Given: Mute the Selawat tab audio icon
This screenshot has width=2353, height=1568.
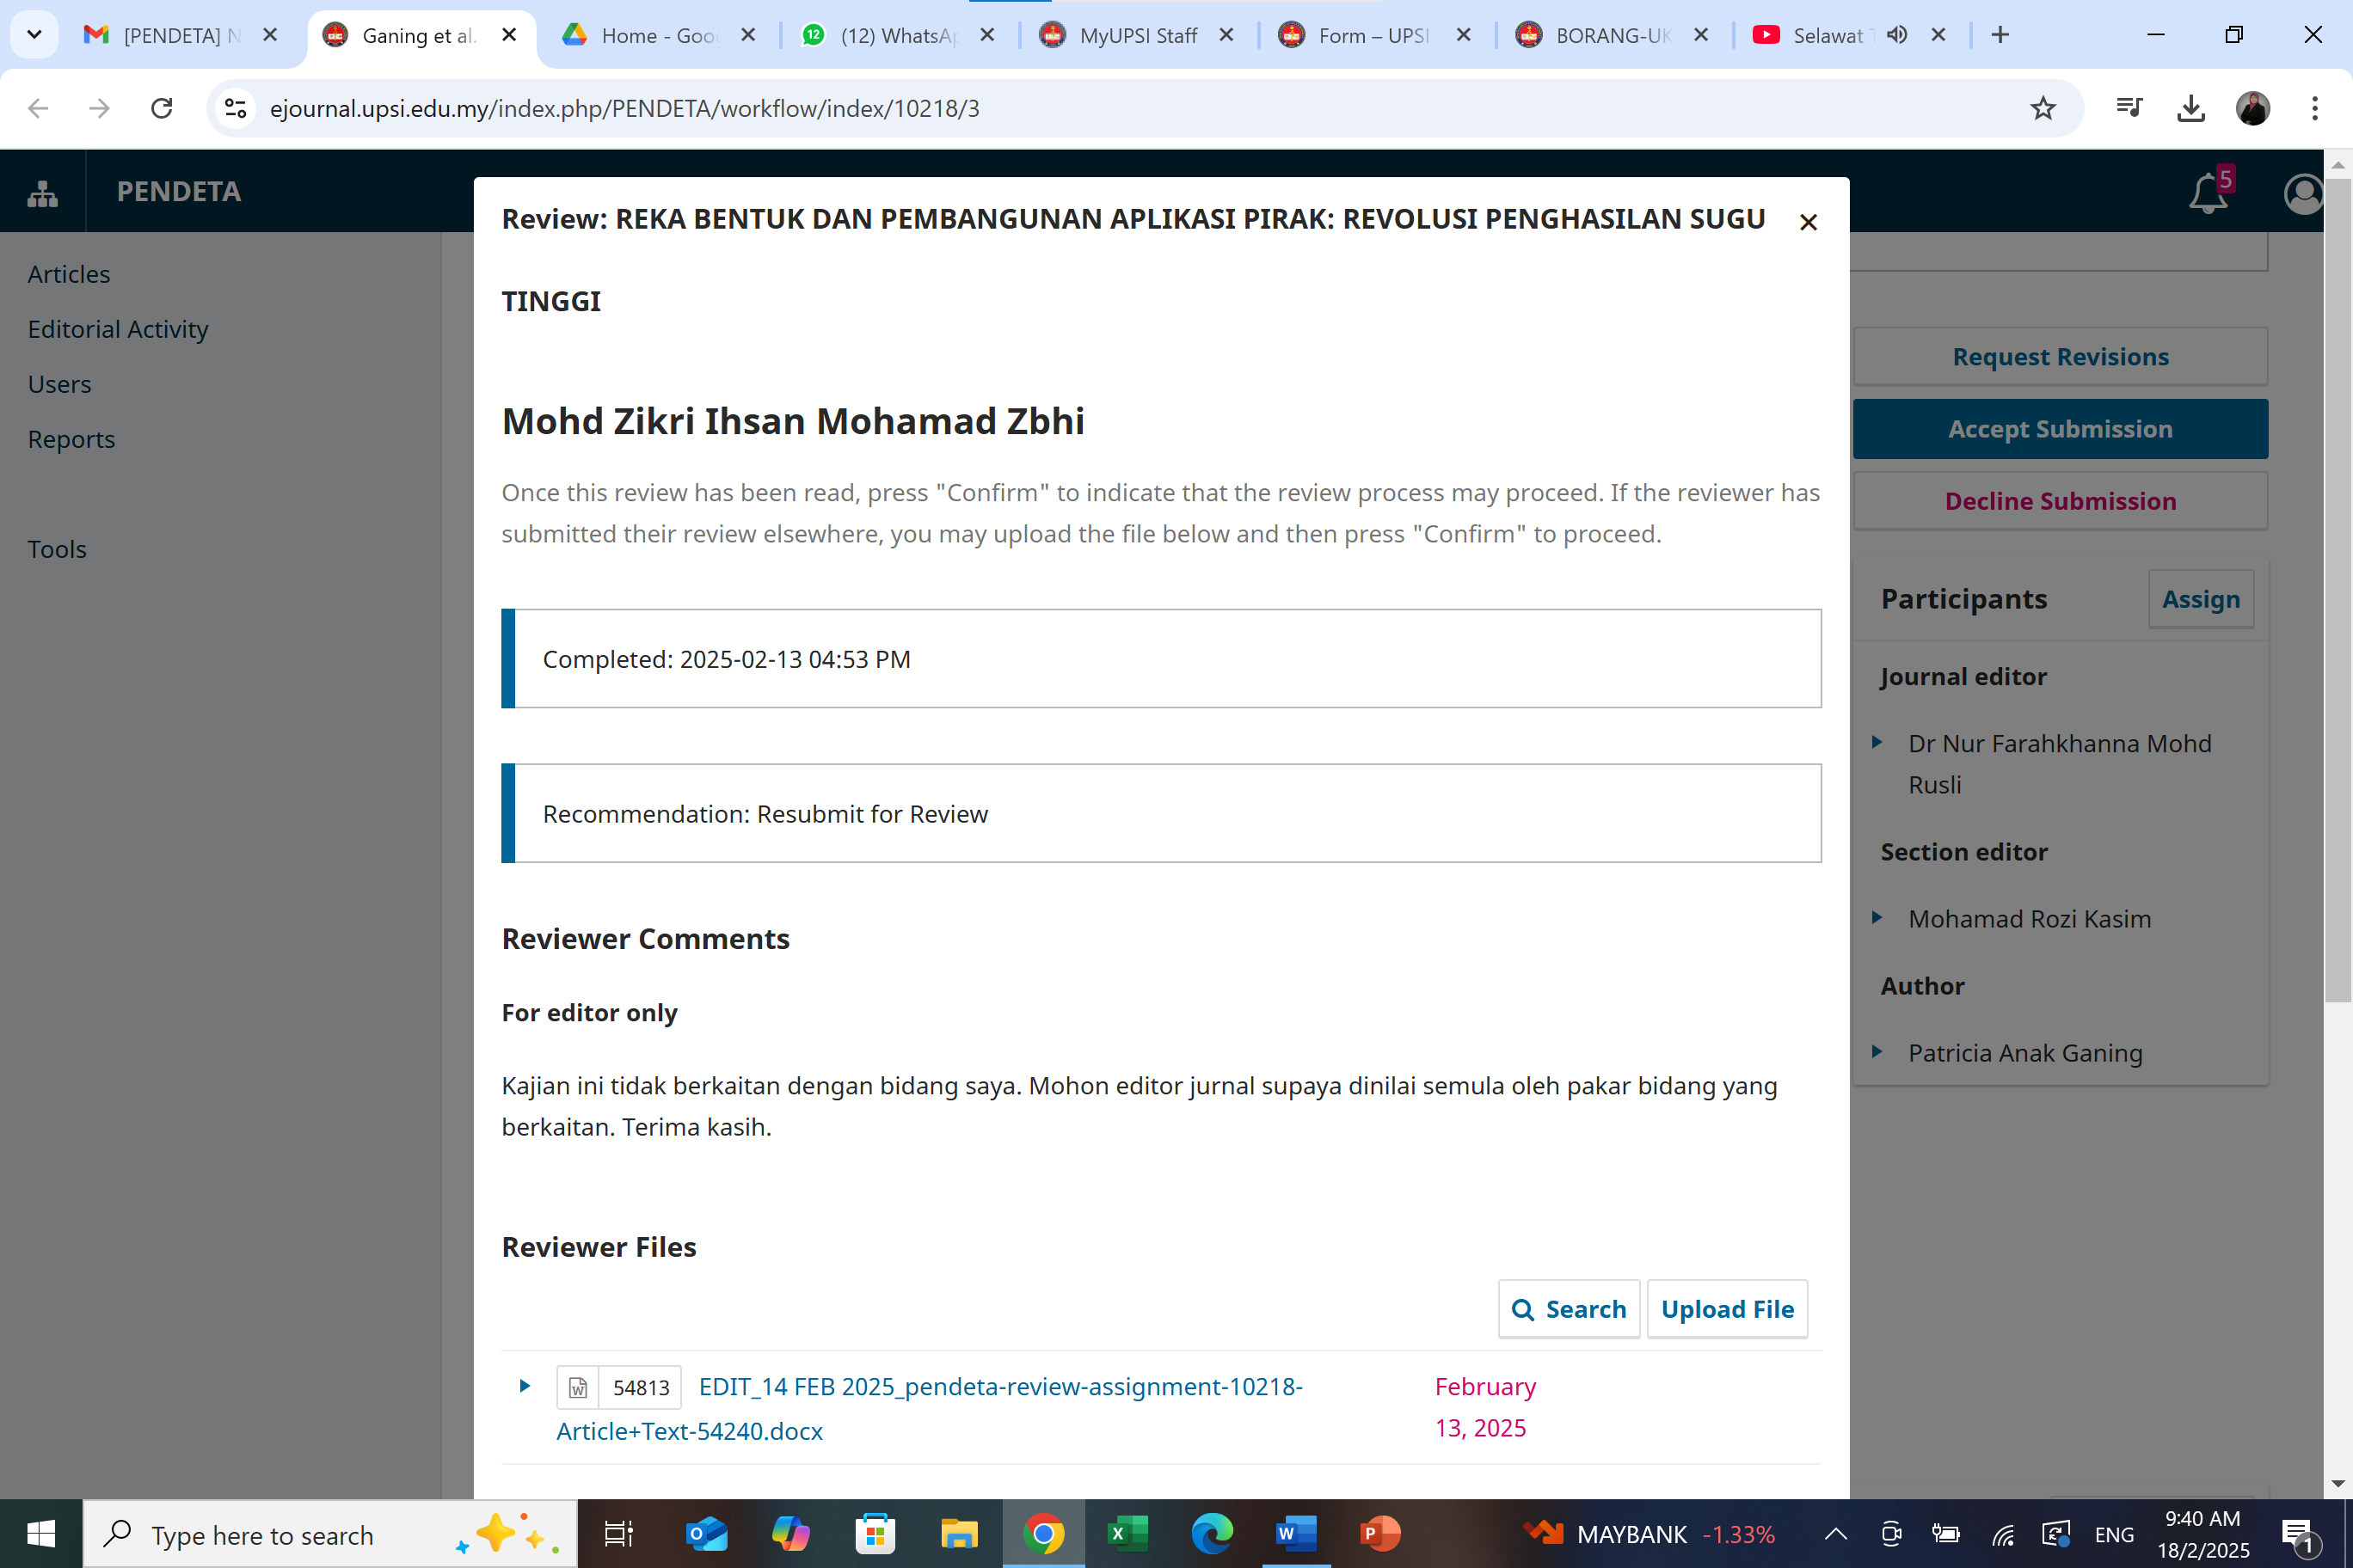Looking at the screenshot, I should pyautogui.click(x=1895, y=35).
